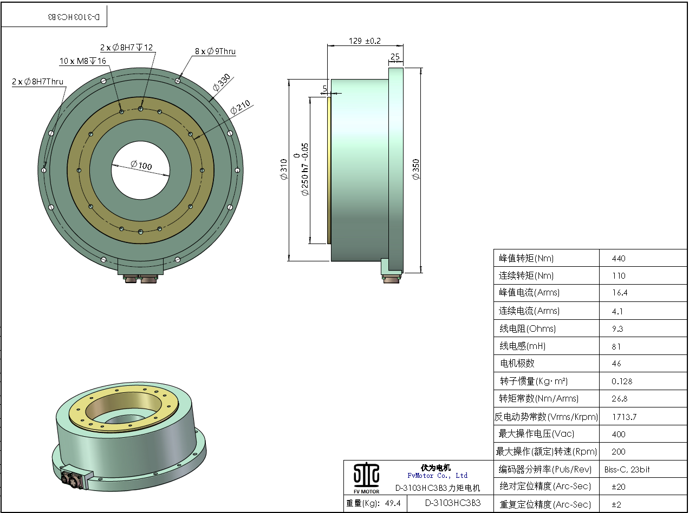Image resolution: width=689 pixels, height=513 pixels.
Task: Click the '转矩常数(Nm/Arms)' label cell
Action: [547, 398]
